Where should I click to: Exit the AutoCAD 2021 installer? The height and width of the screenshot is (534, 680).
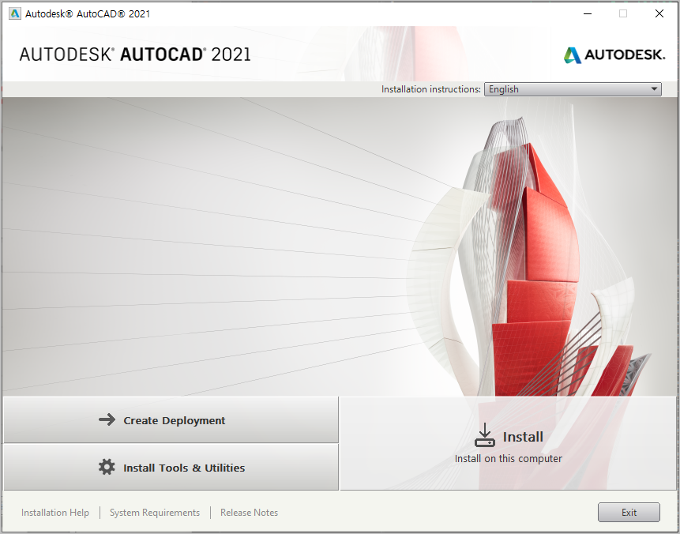[x=629, y=512]
